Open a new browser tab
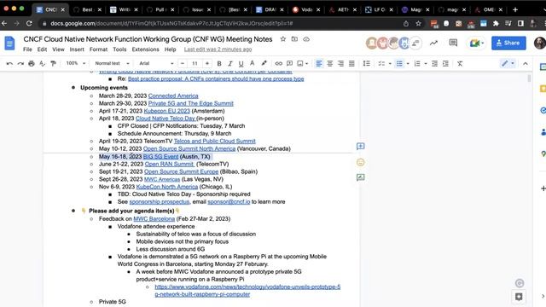The image size is (546, 307). [x=515, y=9]
